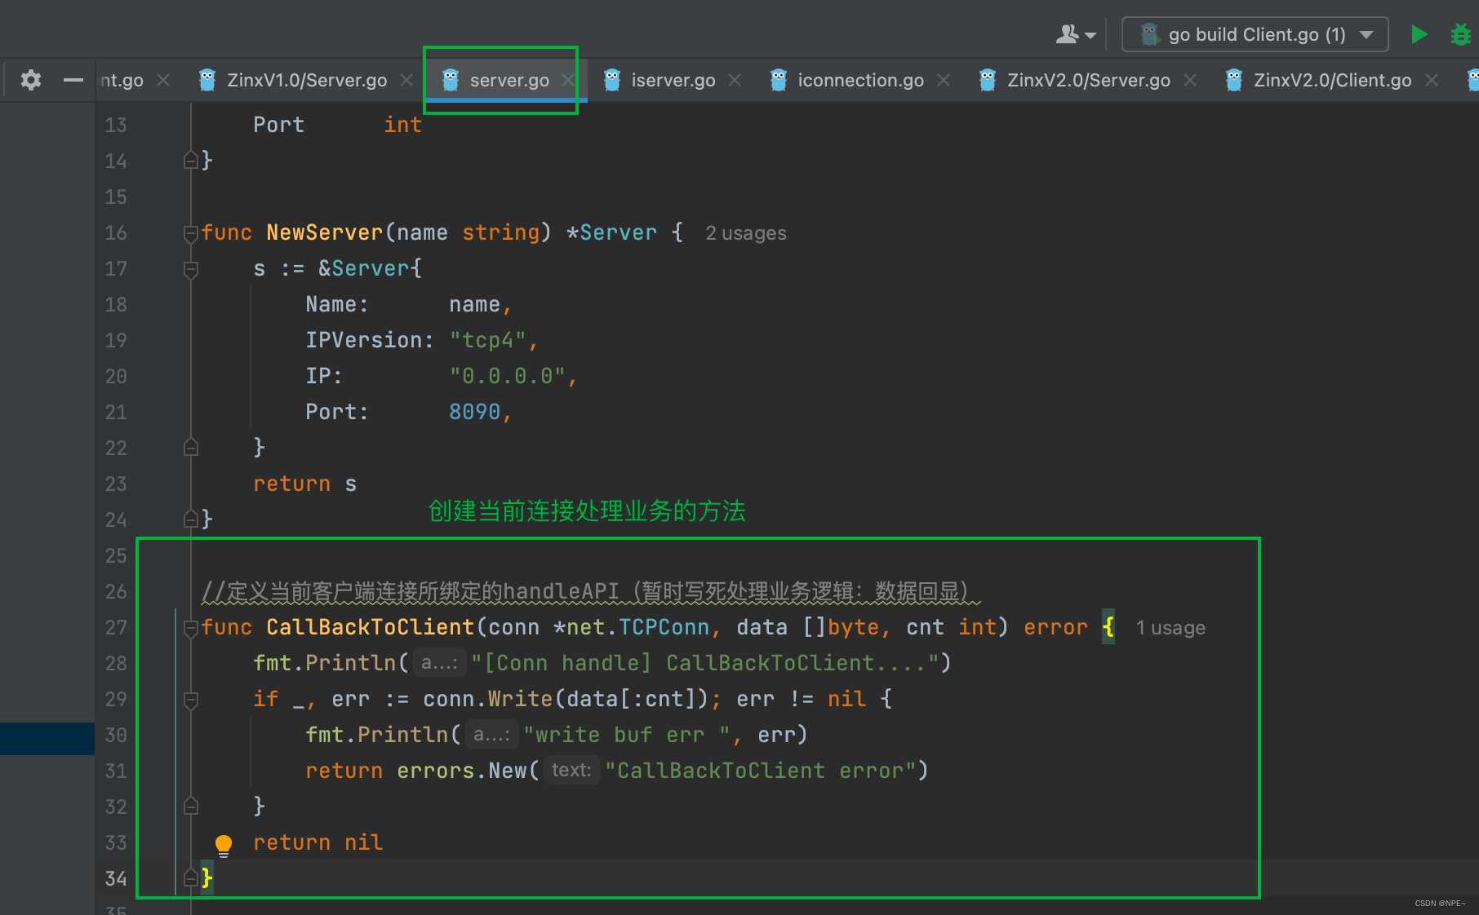Show the '1 usage' hint for CallBackToClient

coord(1170,628)
